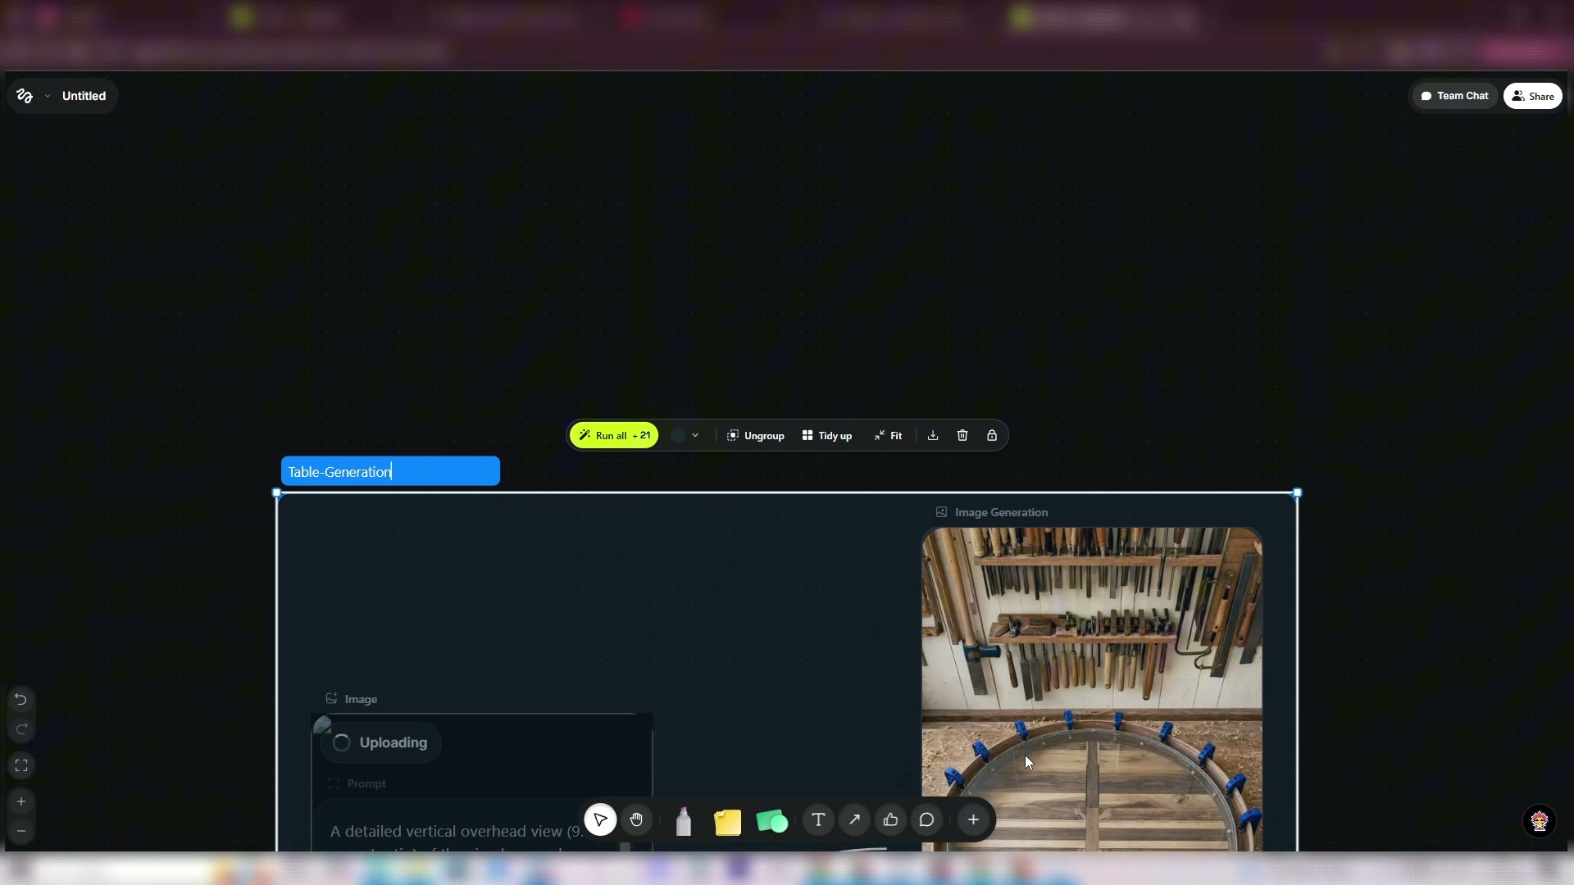Open Team Chat
1574x885 pixels.
[x=1454, y=96]
